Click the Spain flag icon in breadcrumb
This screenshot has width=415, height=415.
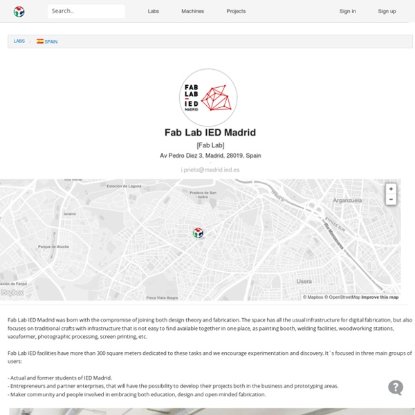40,41
